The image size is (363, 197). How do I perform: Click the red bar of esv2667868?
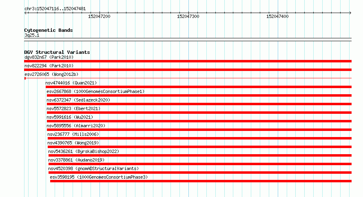[199, 95]
